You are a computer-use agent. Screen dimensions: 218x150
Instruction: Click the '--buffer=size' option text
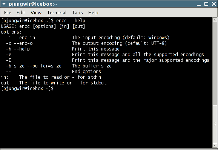click(44, 66)
